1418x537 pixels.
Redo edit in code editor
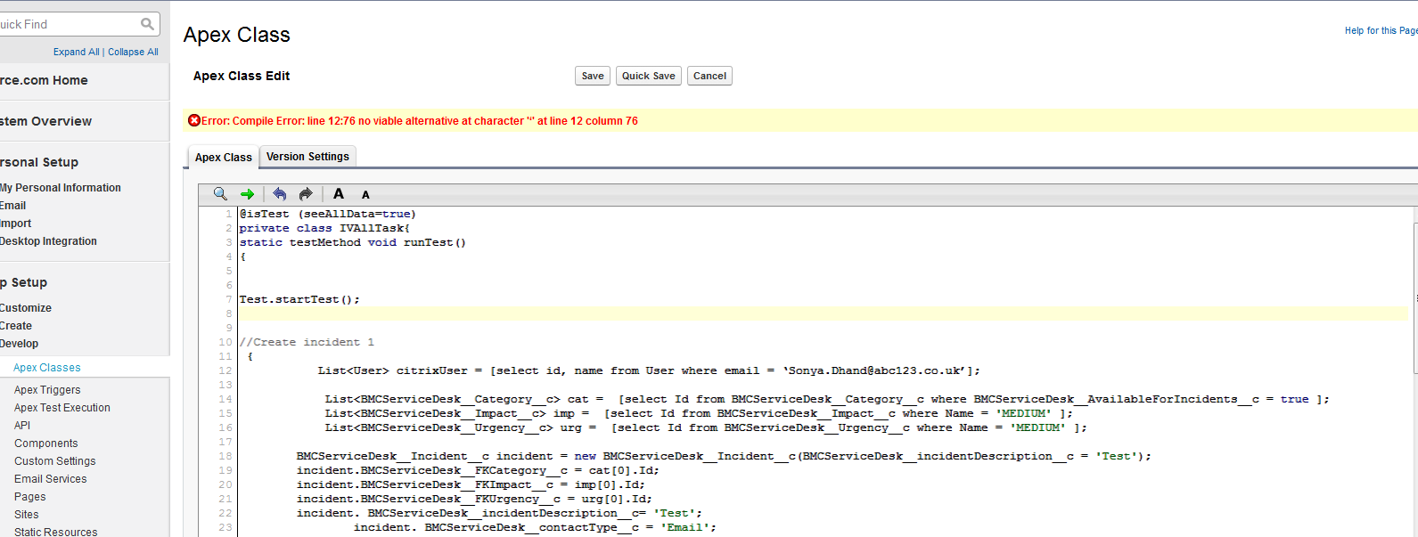pos(306,193)
